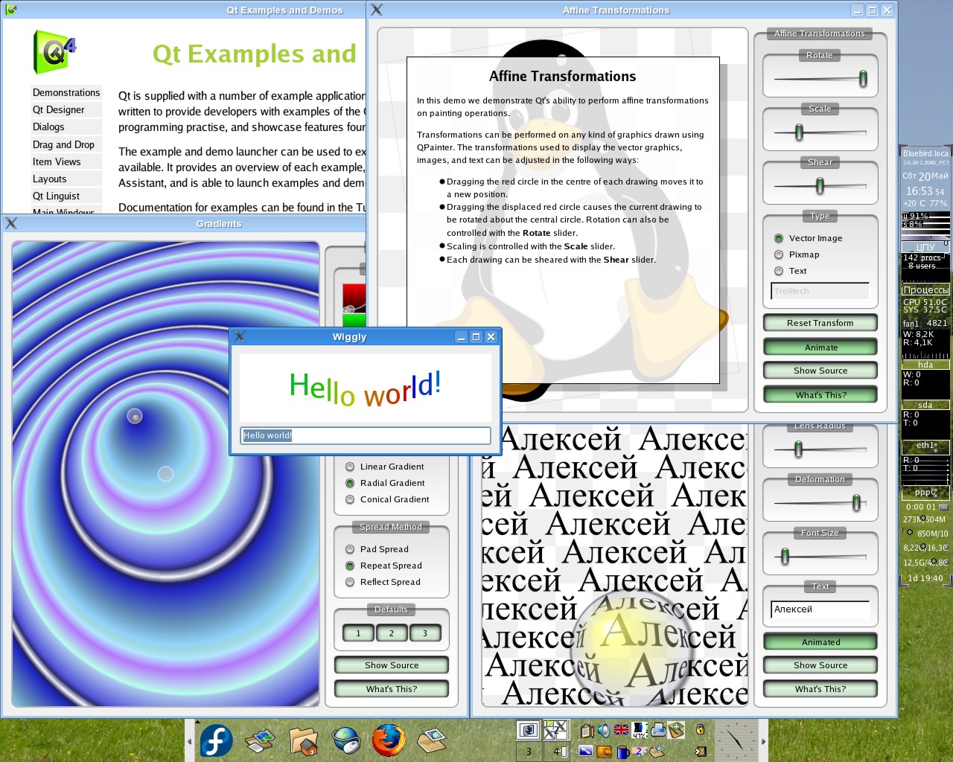Image resolution: width=953 pixels, height=762 pixels.
Task: Open Affine Transformations window menu X icon
Action: tap(377, 10)
